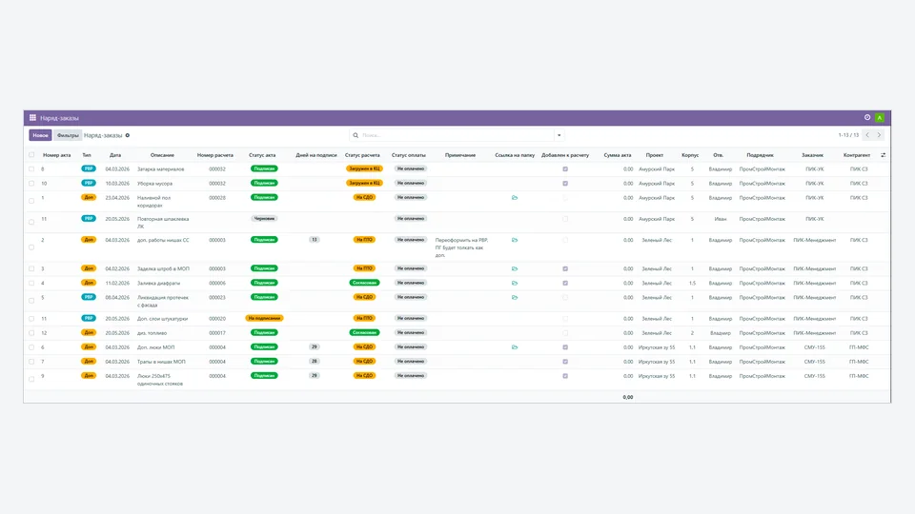
Task: Toggle Добавлен к расчету for Затарка материалов
Action: pos(565,169)
